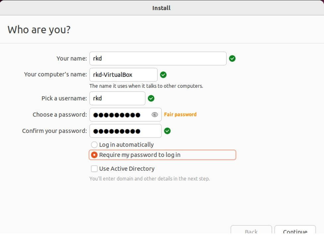Enable the Use Active Directory checkbox
The height and width of the screenshot is (241, 324).
[x=94, y=169]
